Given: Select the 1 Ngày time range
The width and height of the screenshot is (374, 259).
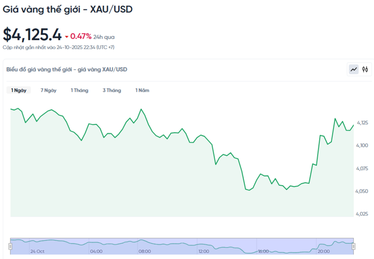Looking at the screenshot, I should (19, 90).
